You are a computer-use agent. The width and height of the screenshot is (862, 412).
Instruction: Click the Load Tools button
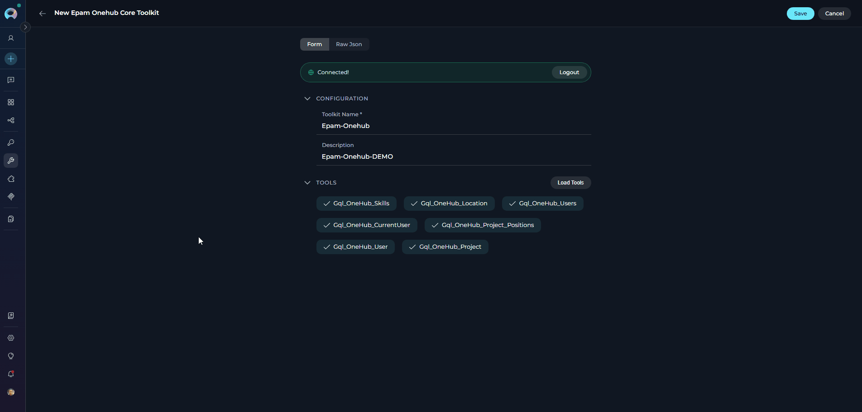point(570,183)
